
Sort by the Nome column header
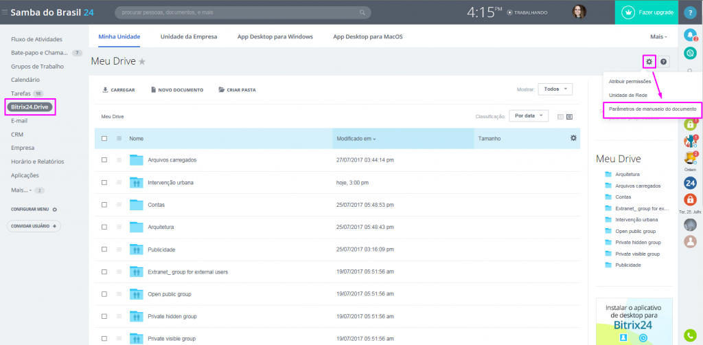137,139
